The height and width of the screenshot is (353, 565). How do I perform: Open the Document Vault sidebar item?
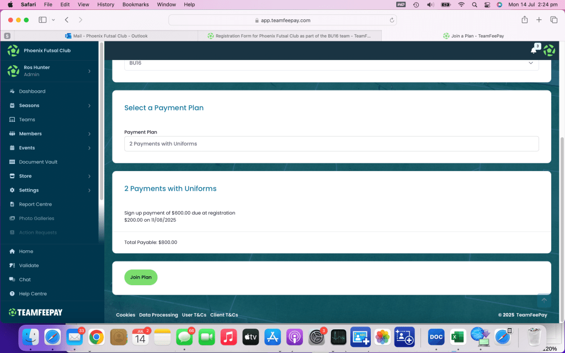38,162
